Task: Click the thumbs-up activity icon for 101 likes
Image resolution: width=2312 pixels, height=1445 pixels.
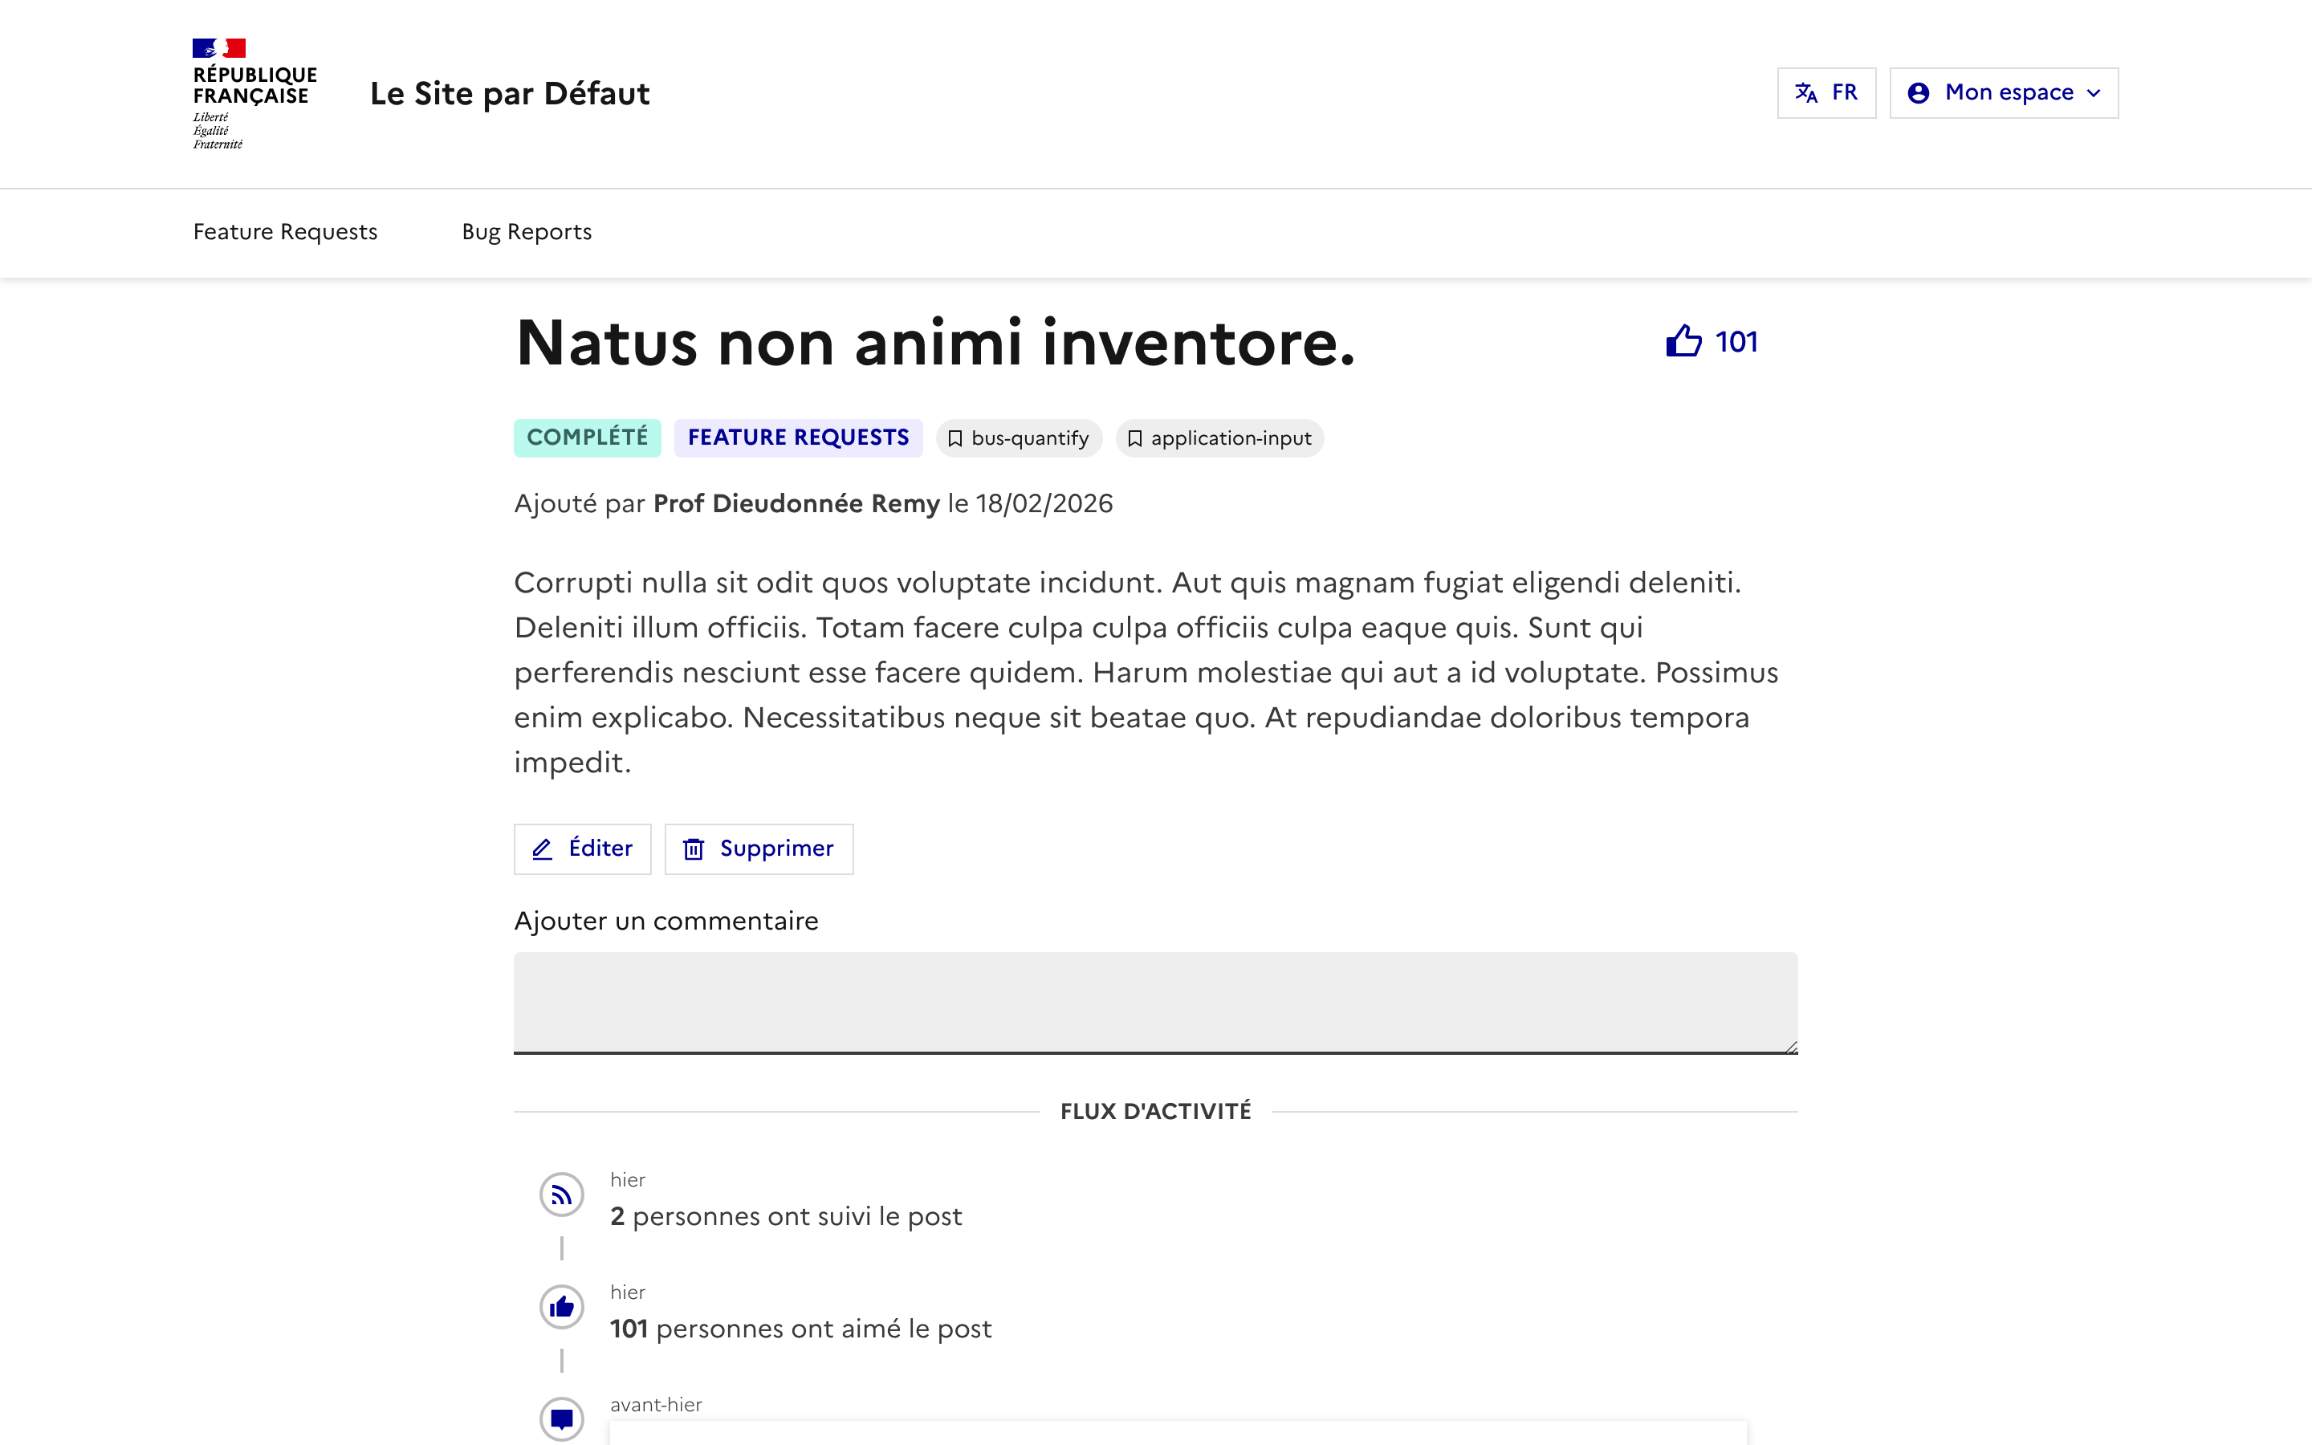Action: tap(562, 1306)
